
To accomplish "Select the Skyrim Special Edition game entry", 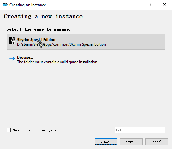I will click(x=86, y=42).
